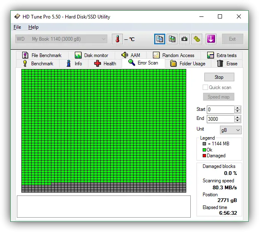Screen dimensions: 259x232
Task: Open options with the yellow gears icon
Action: click(197, 39)
